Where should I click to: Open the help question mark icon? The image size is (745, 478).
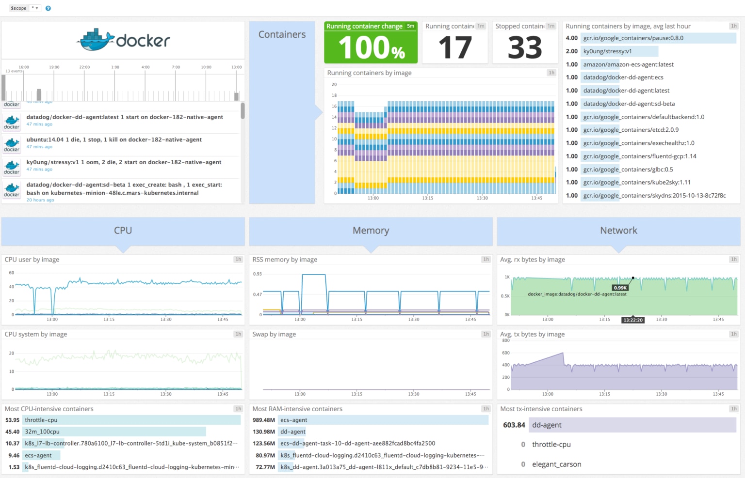pos(48,8)
